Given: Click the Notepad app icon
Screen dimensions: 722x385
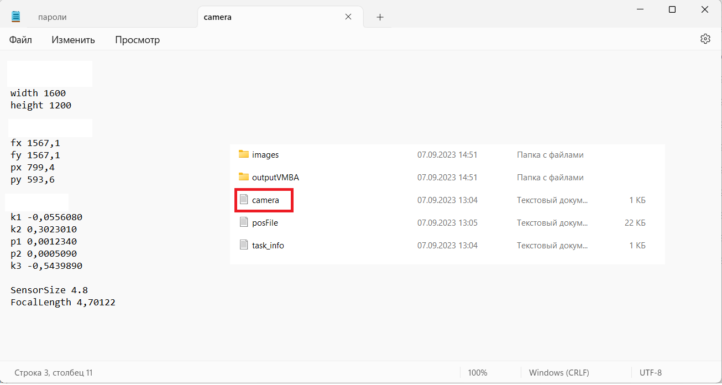Looking at the screenshot, I should click(x=16, y=17).
